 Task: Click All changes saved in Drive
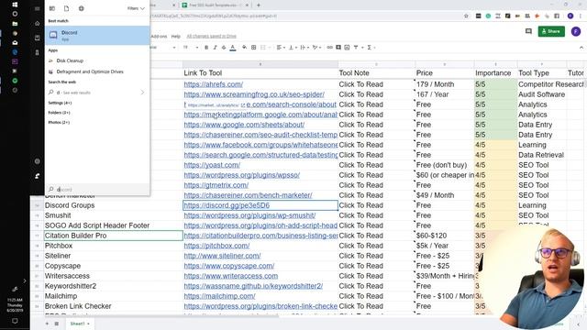(x=212, y=37)
